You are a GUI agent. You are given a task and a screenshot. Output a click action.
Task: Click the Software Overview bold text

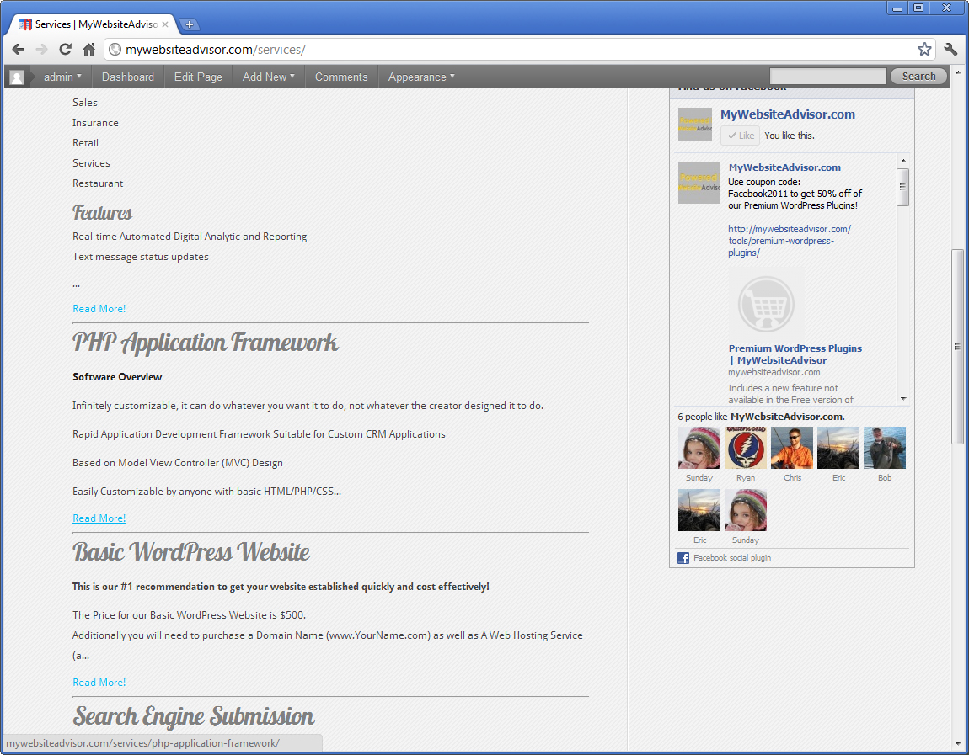click(x=117, y=377)
